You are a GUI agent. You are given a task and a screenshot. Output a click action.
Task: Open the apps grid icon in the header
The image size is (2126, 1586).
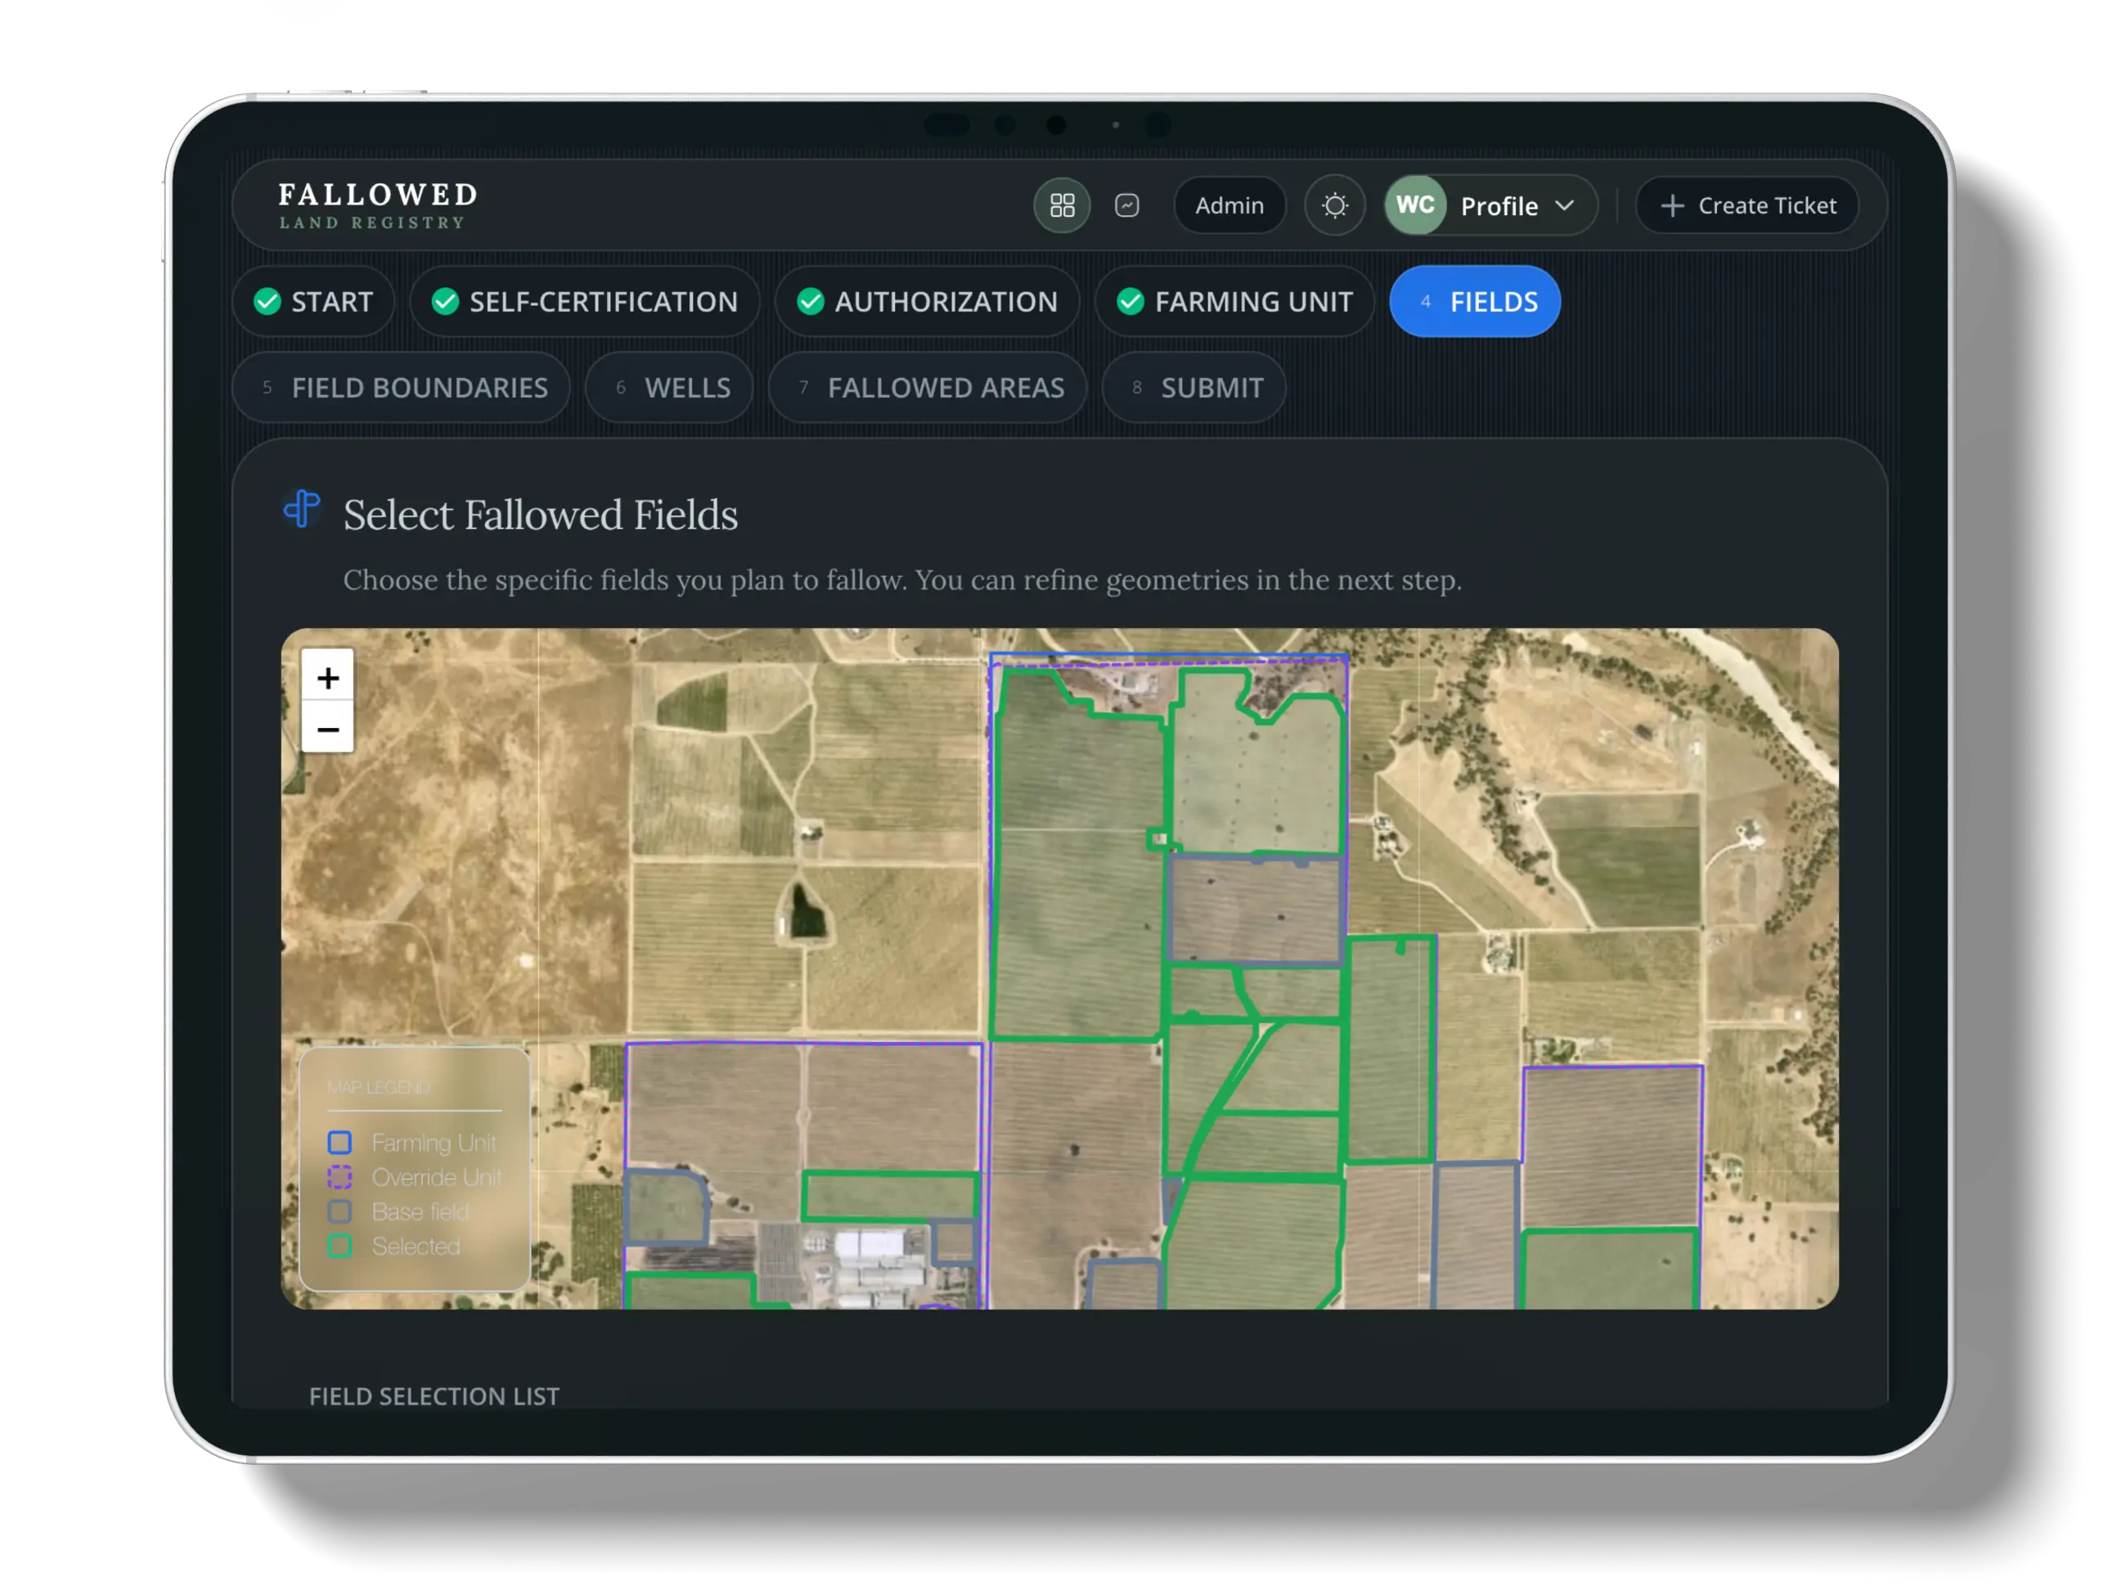coord(1062,205)
